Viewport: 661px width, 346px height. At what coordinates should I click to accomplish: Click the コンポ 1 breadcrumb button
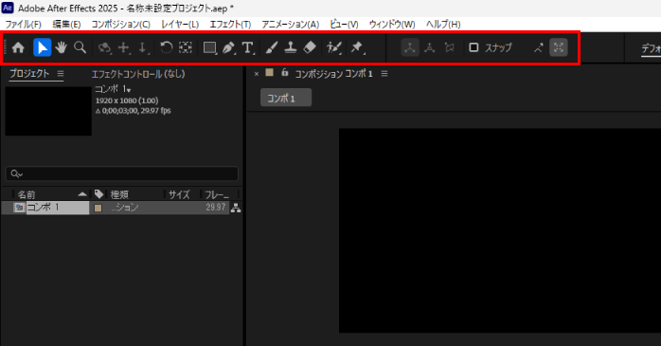(x=286, y=98)
